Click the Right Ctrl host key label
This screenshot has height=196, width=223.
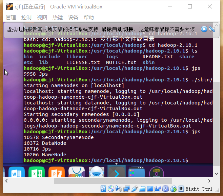pos(199,189)
